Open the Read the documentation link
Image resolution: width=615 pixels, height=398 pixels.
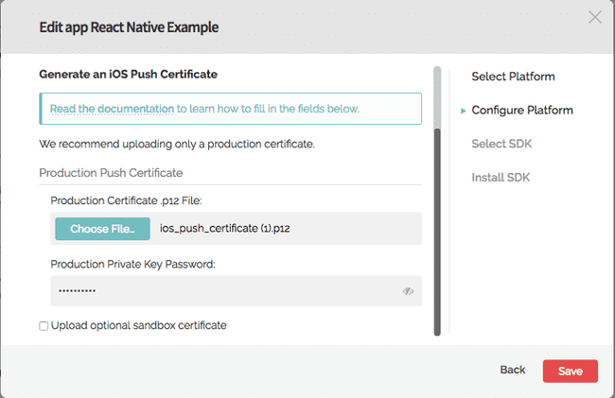pos(112,109)
